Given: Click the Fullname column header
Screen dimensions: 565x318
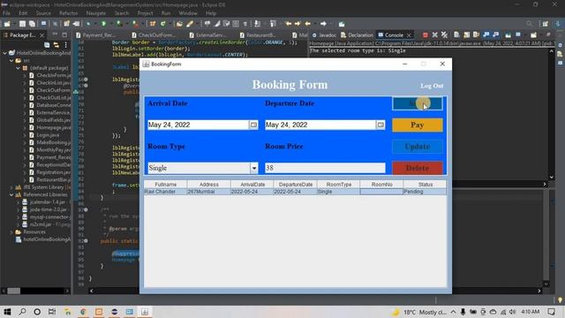Looking at the screenshot, I should (x=165, y=185).
